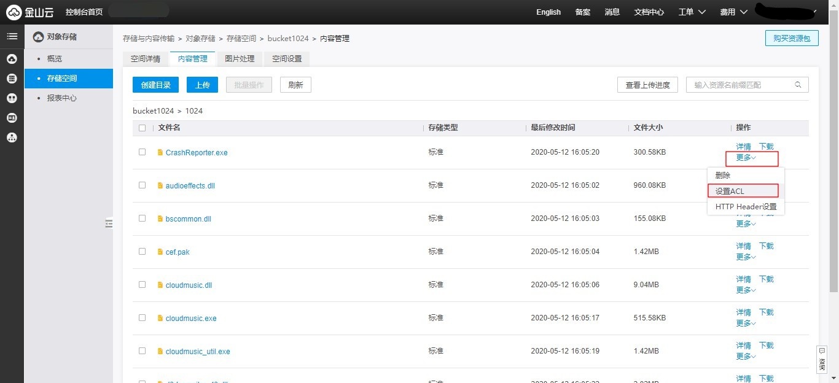Viewport: 839px width, 383px height.
Task: Click the 刷新 button
Action: coord(295,85)
